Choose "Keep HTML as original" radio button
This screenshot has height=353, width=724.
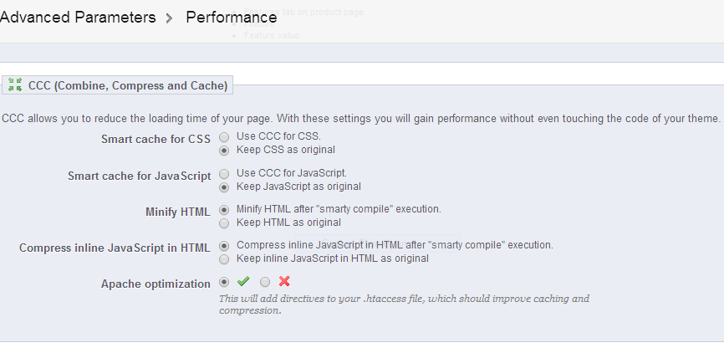[x=224, y=223]
